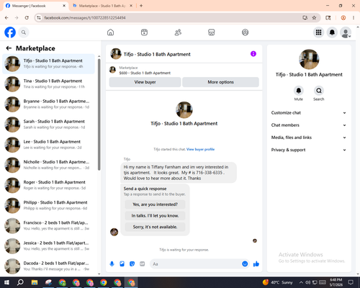The height and width of the screenshot is (288, 360).
Task: Open the notifications bell in the header
Action: point(332,32)
